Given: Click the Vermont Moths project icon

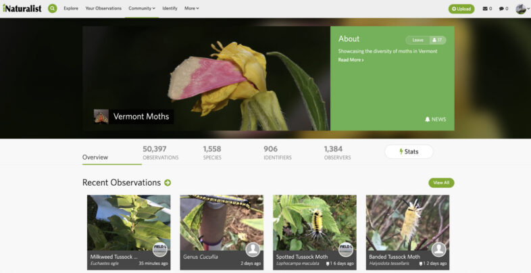Looking at the screenshot, I should click(101, 116).
